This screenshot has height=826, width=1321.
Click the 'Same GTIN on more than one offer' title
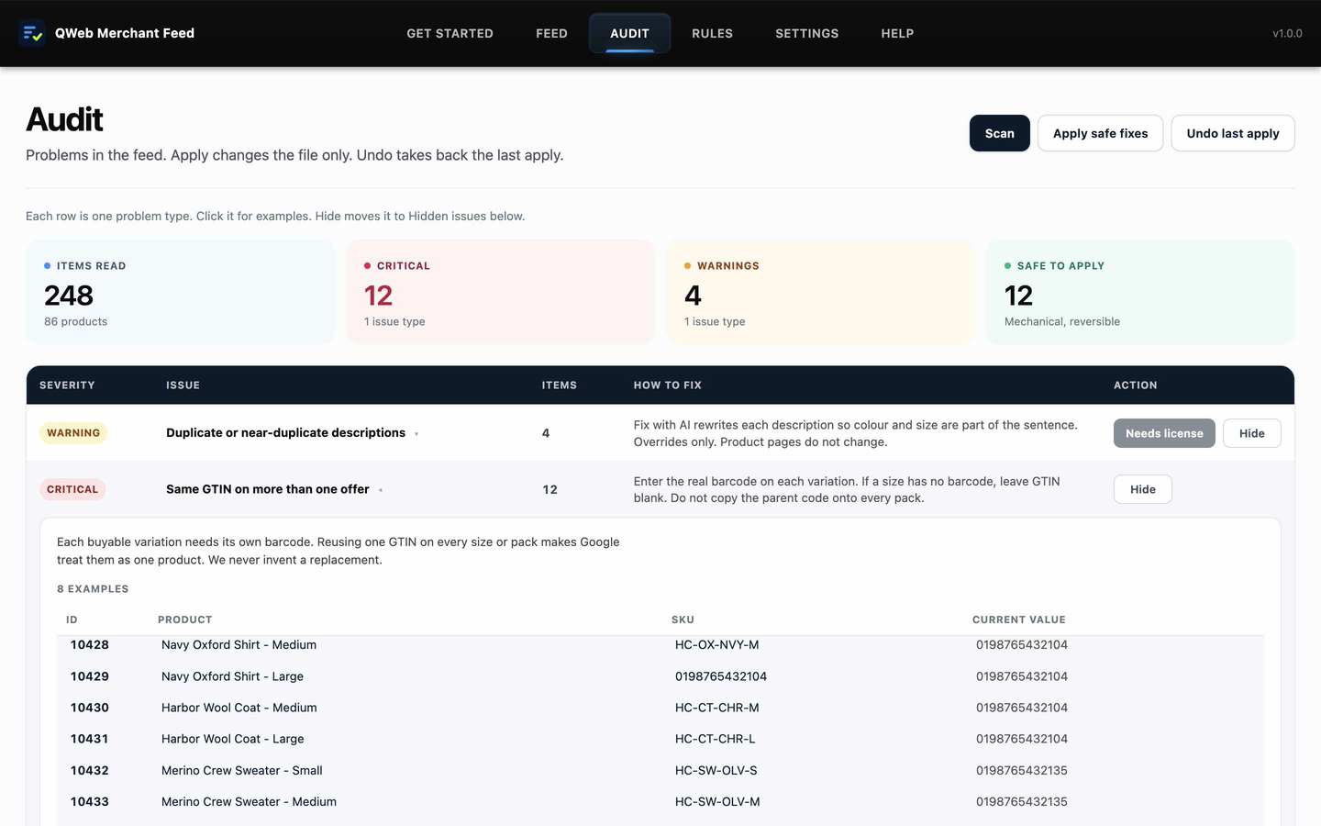pyautogui.click(x=268, y=489)
